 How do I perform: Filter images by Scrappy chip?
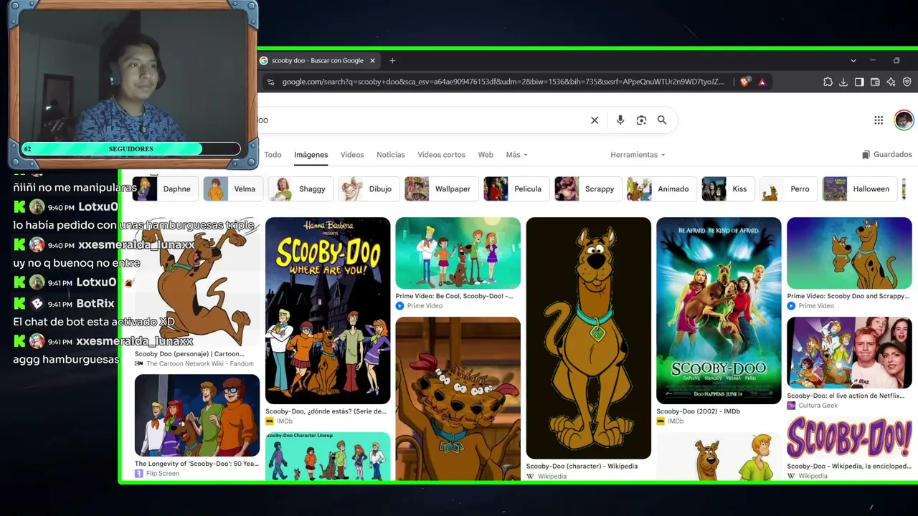click(587, 189)
